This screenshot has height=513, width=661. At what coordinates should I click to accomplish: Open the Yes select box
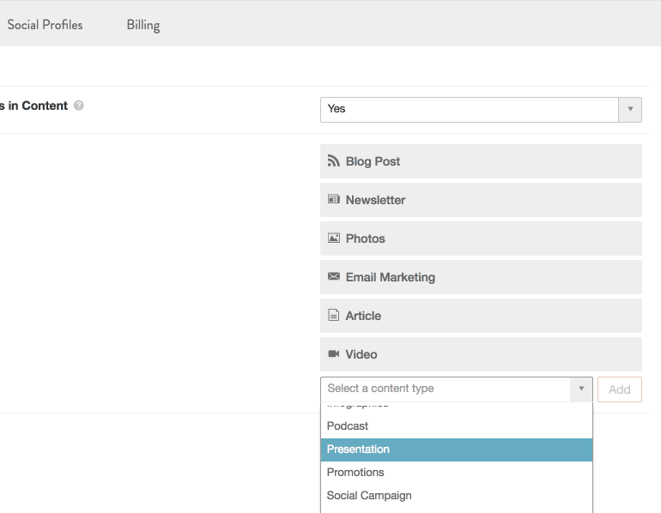click(469, 110)
